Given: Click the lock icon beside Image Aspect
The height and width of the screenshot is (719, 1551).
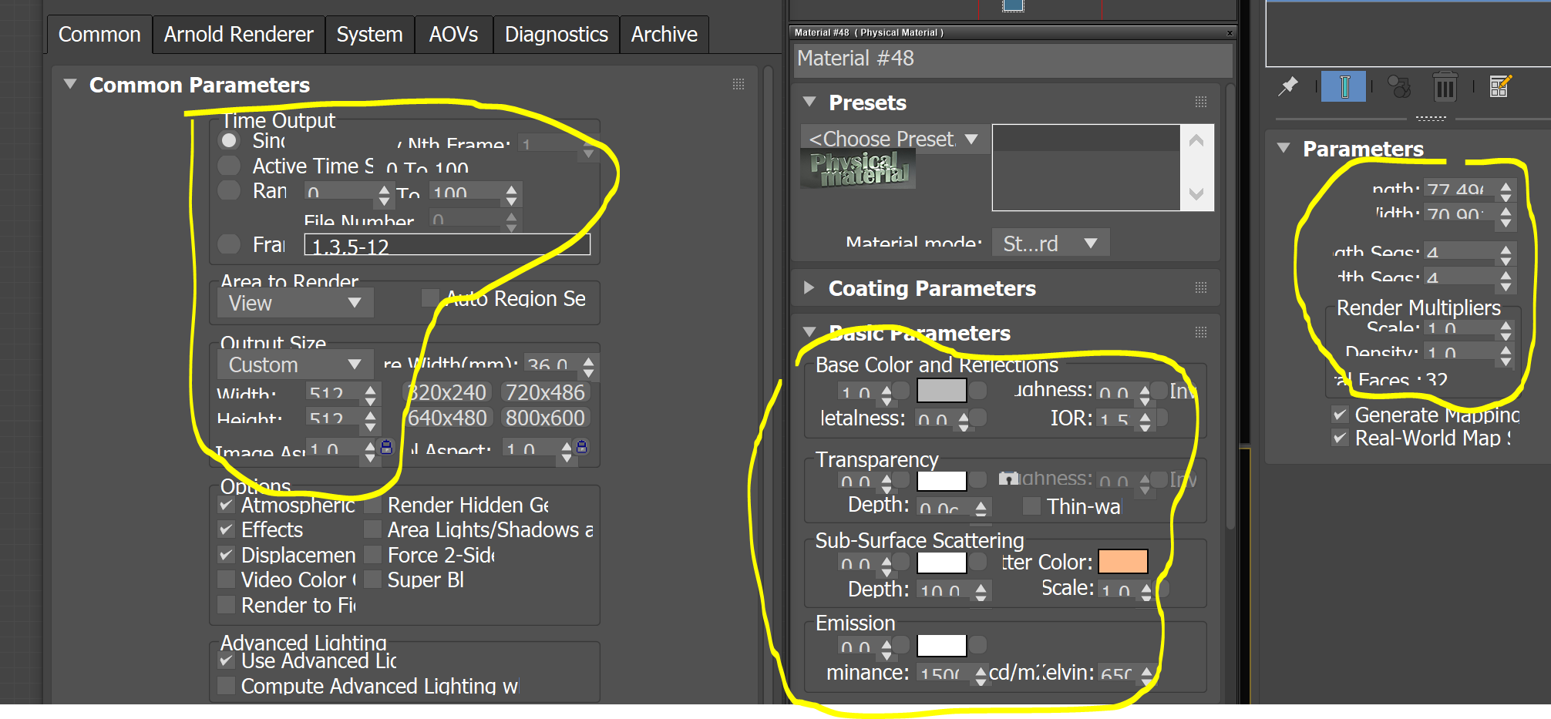Looking at the screenshot, I should (385, 448).
